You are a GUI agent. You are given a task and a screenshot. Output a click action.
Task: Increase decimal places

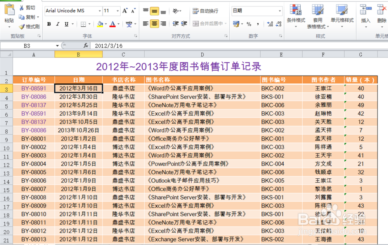(270, 24)
